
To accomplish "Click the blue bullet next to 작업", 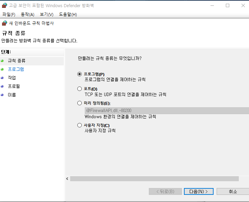I will point(2,78).
